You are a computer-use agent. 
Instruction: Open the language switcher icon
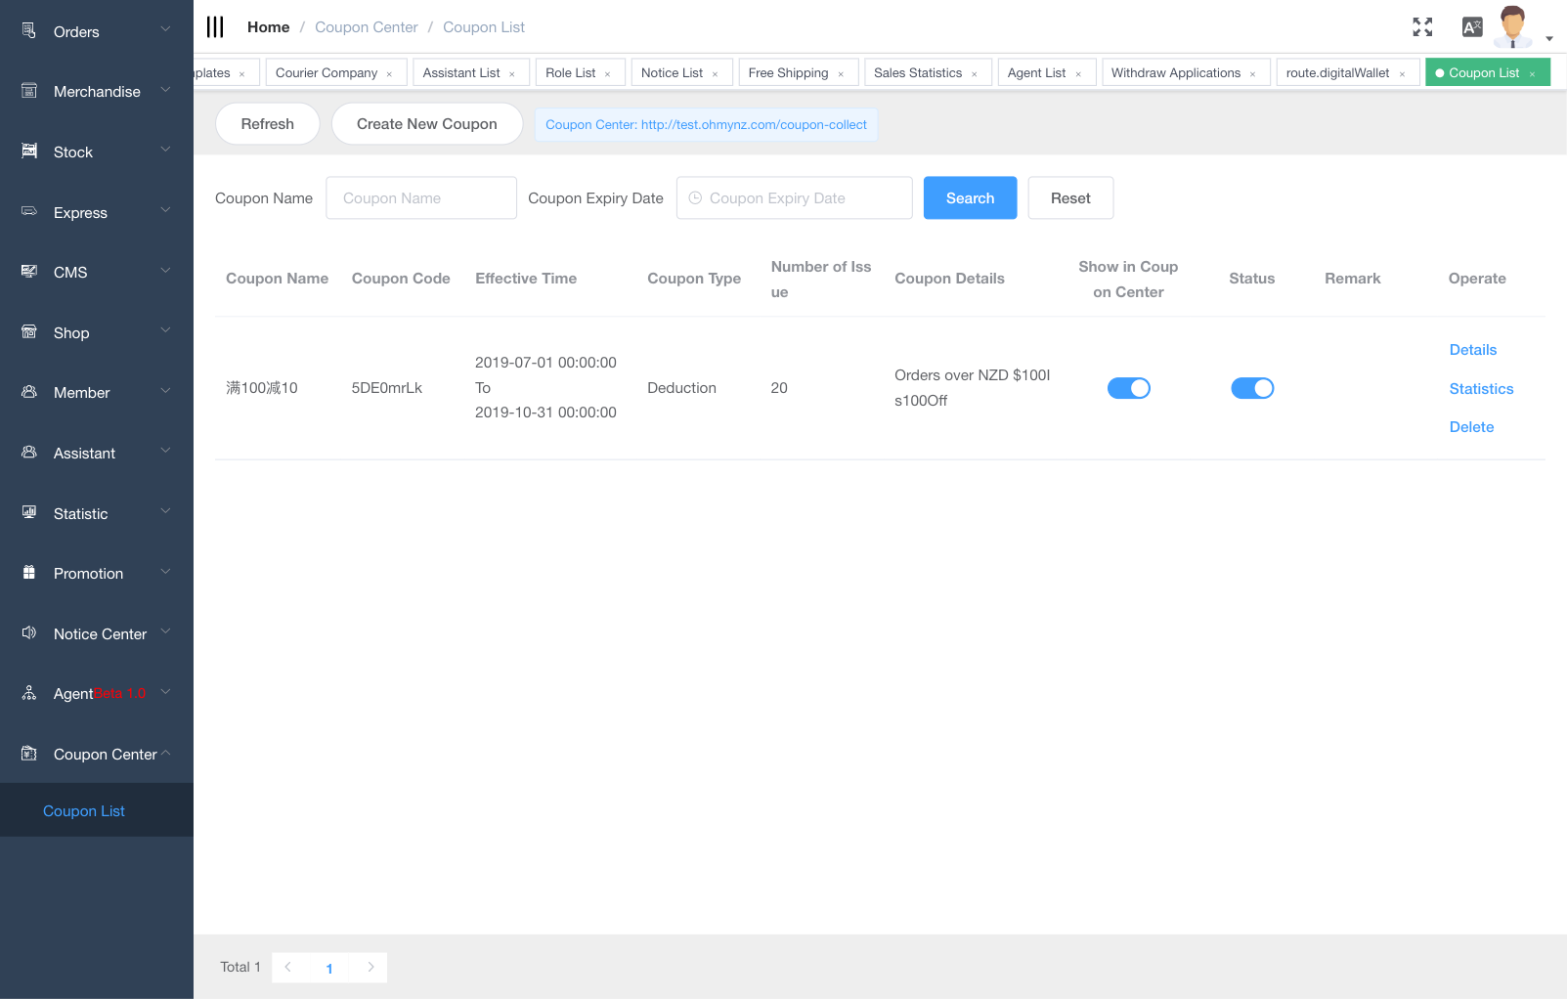click(1471, 26)
